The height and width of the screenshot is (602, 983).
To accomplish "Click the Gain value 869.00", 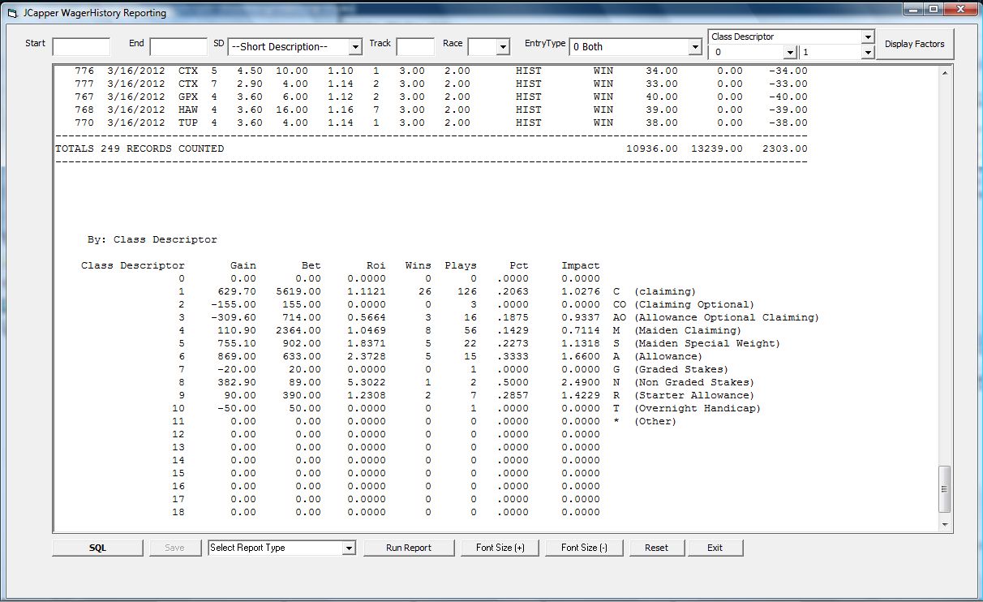I will pos(237,357).
